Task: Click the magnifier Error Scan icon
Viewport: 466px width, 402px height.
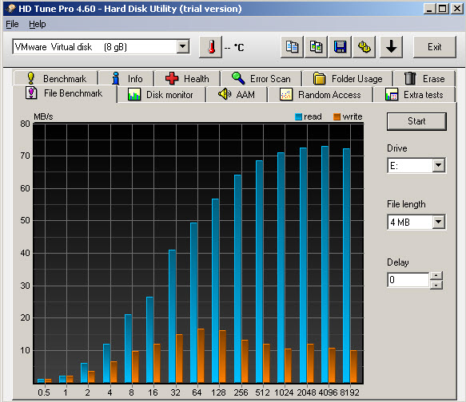Action: (x=238, y=78)
